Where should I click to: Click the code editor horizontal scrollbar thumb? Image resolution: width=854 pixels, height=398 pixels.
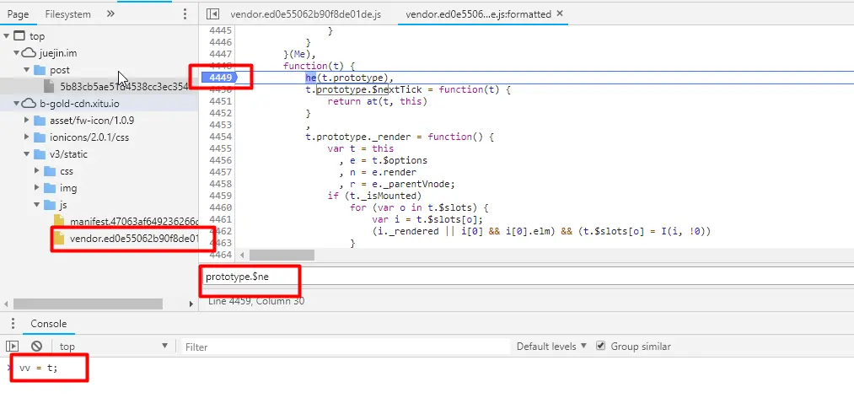tap(282, 255)
